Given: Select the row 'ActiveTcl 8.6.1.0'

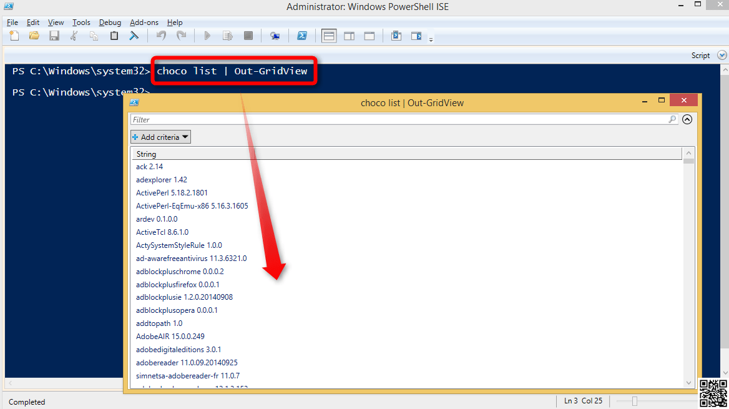Looking at the screenshot, I should click(407, 232).
